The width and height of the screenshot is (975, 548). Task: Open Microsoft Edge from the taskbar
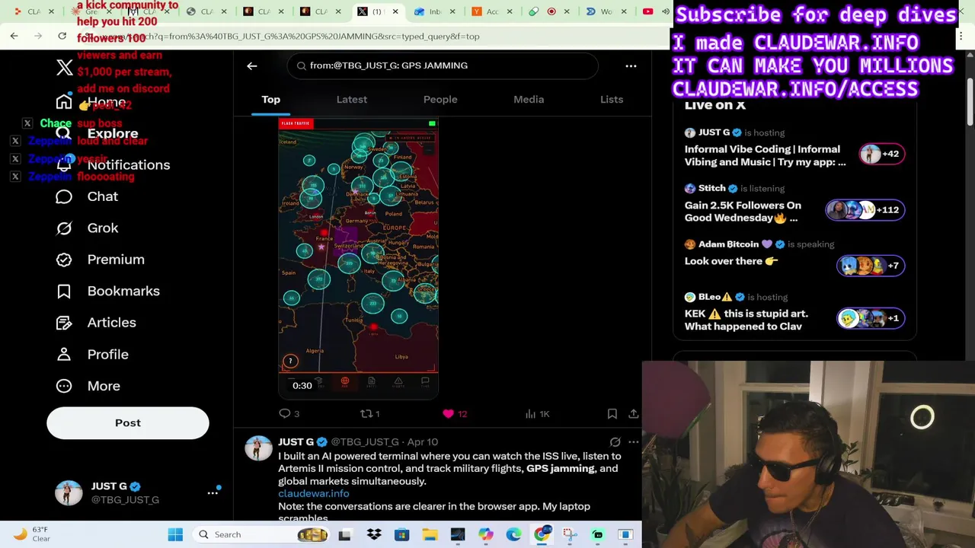513,535
